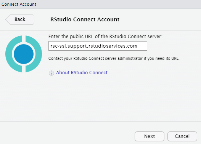
Task: Click the blue center circle of the logo
Action: click(x=24, y=54)
